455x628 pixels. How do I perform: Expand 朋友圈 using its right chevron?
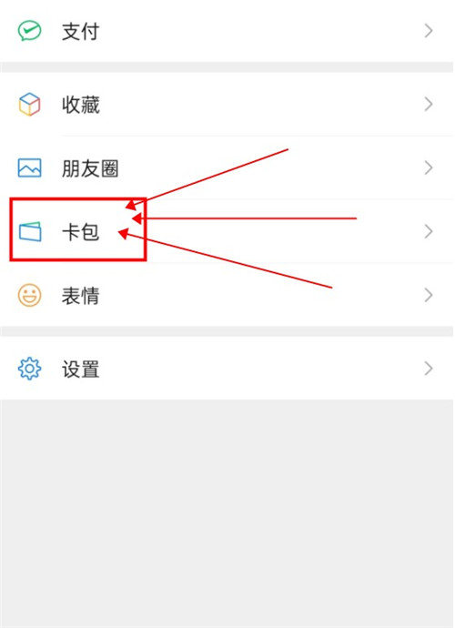(x=429, y=167)
